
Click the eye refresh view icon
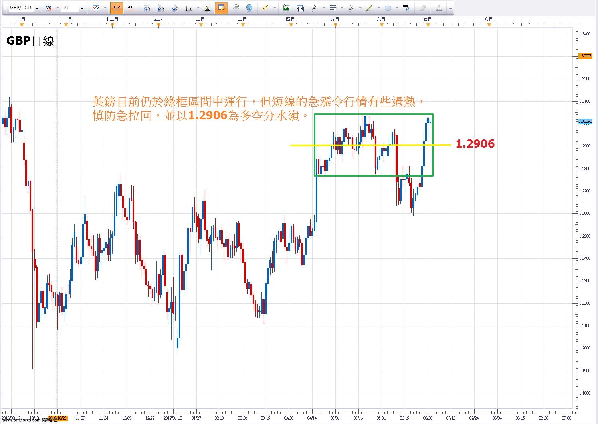(236, 8)
